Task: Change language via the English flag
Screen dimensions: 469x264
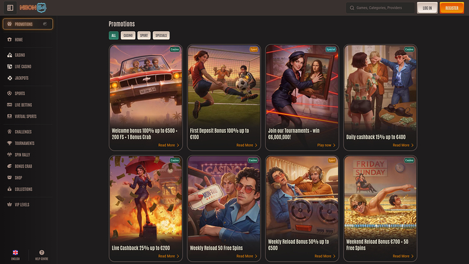Action: (x=15, y=255)
